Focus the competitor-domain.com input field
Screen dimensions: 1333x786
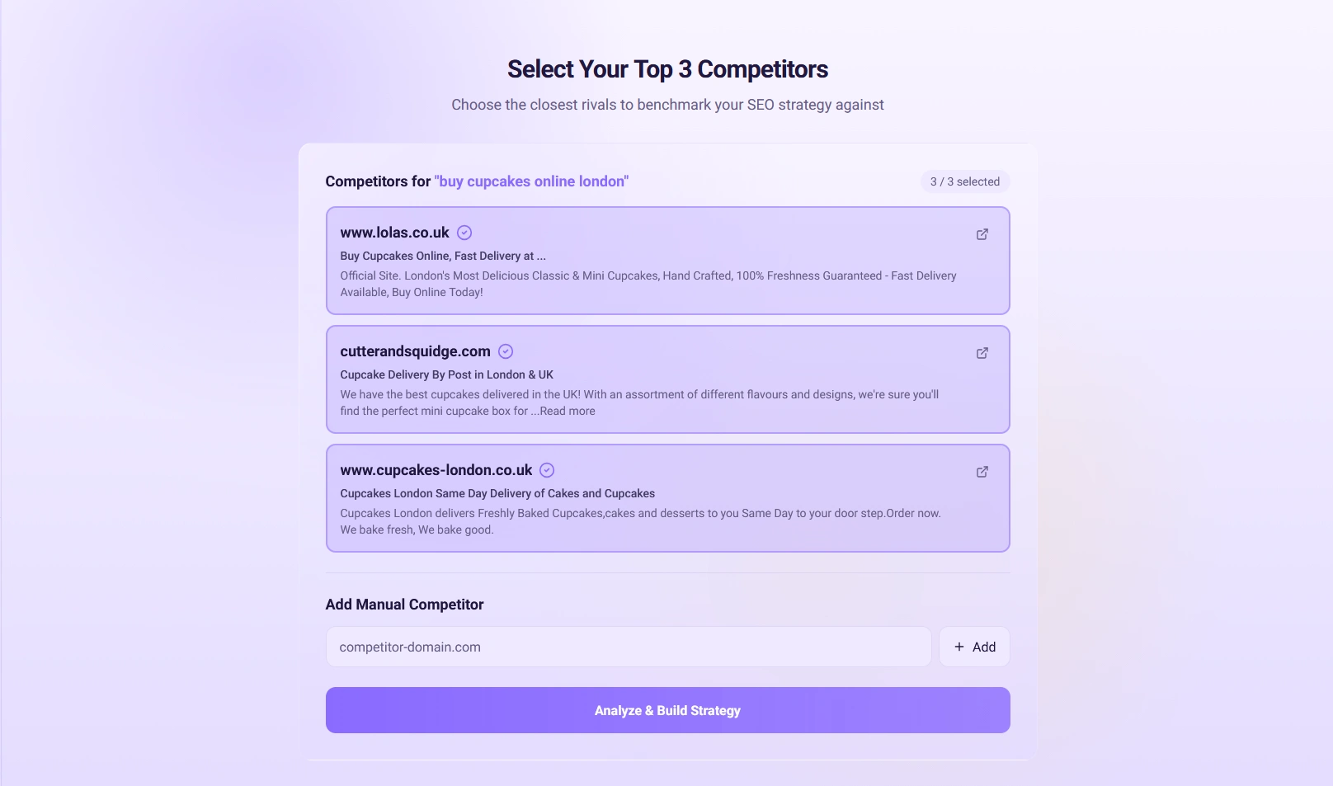point(629,647)
